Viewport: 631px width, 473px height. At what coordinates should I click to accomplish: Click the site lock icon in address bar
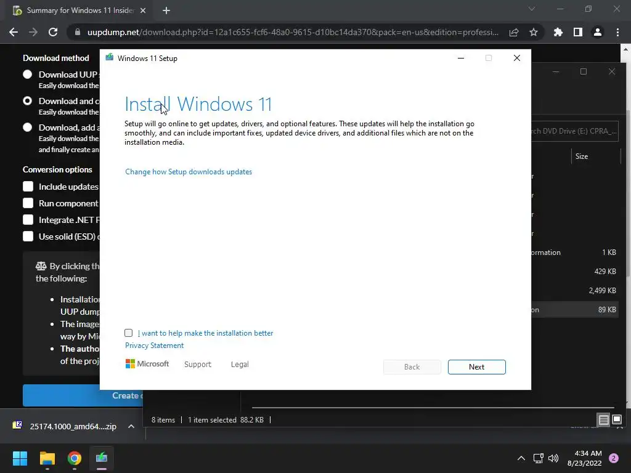point(78,32)
